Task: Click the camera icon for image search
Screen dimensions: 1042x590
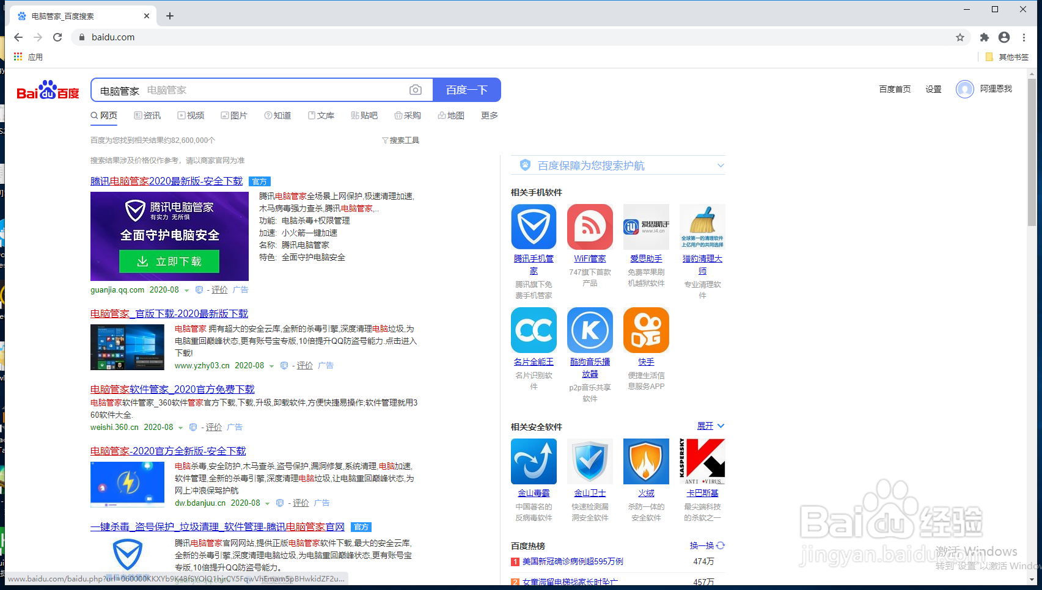Action: point(416,90)
